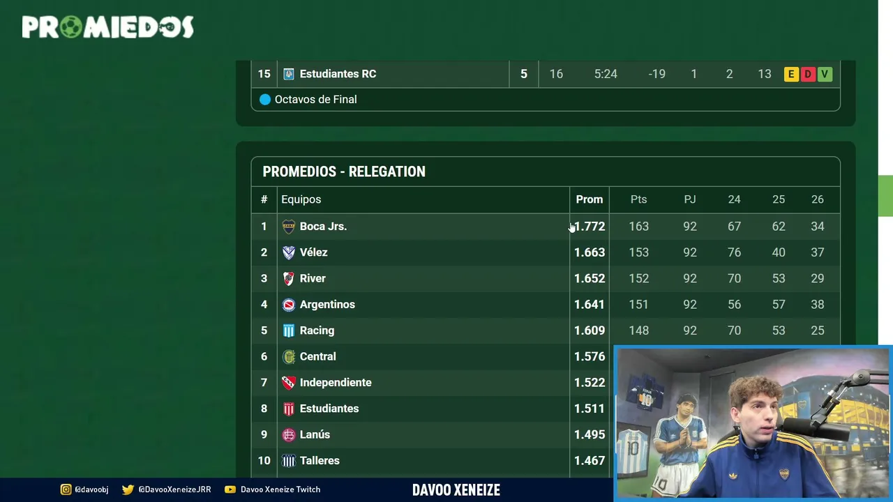
Task: Click the green page scrollbar thumb
Action: pos(885,196)
